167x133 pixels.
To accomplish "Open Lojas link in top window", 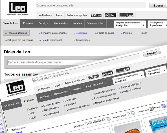I will (x=59, y=15).
